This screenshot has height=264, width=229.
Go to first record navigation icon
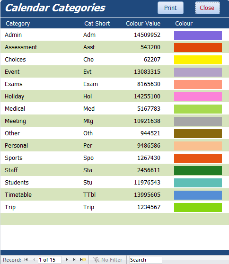pos(26,260)
